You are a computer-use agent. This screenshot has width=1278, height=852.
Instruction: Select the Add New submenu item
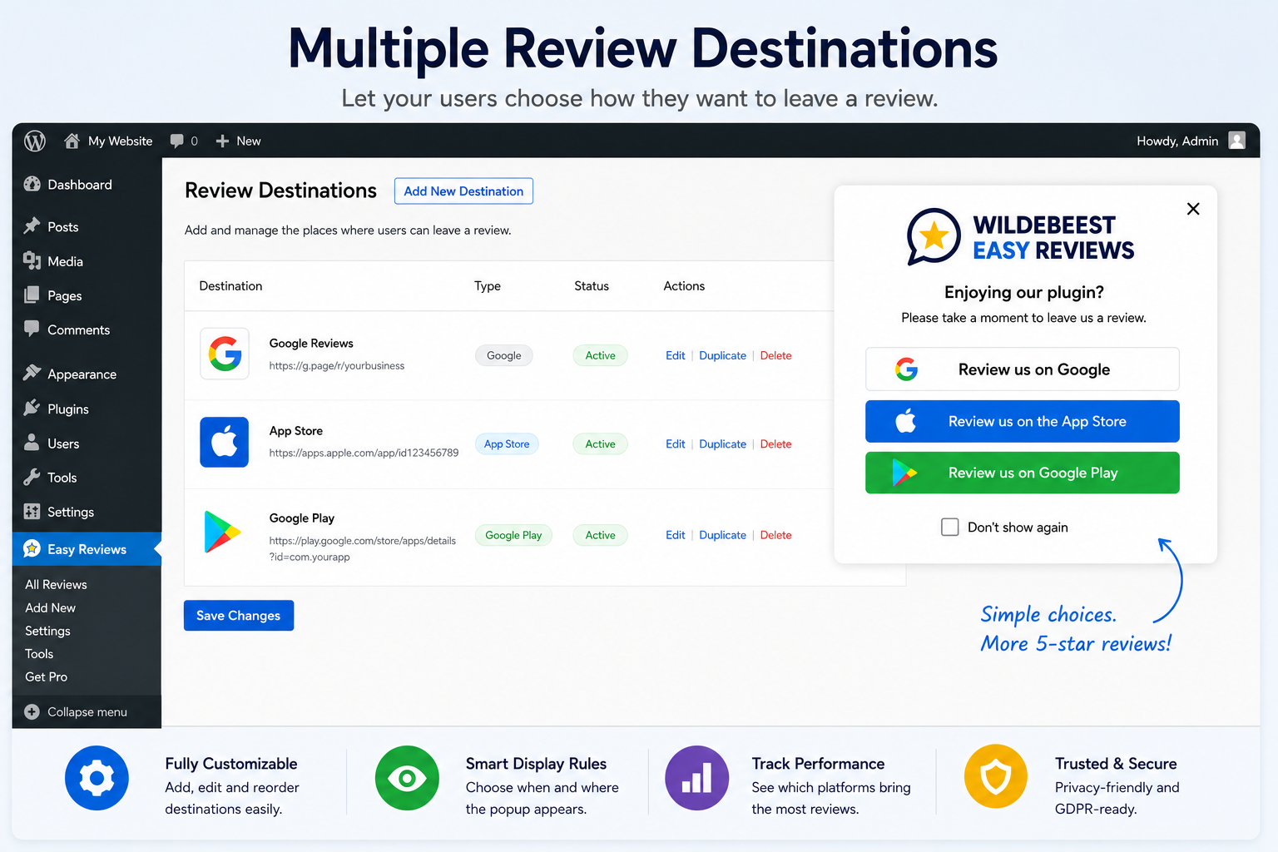(x=50, y=608)
